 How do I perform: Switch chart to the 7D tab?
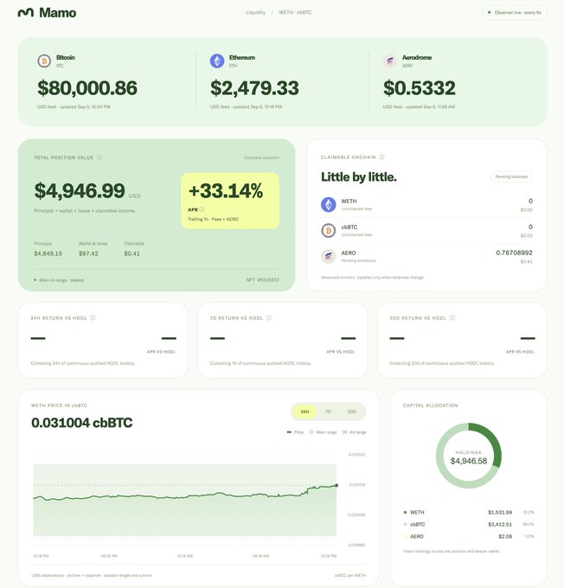tap(328, 412)
